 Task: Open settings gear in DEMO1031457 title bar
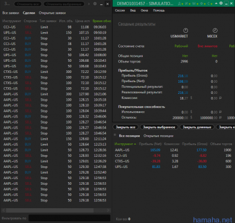(x=221, y=3)
